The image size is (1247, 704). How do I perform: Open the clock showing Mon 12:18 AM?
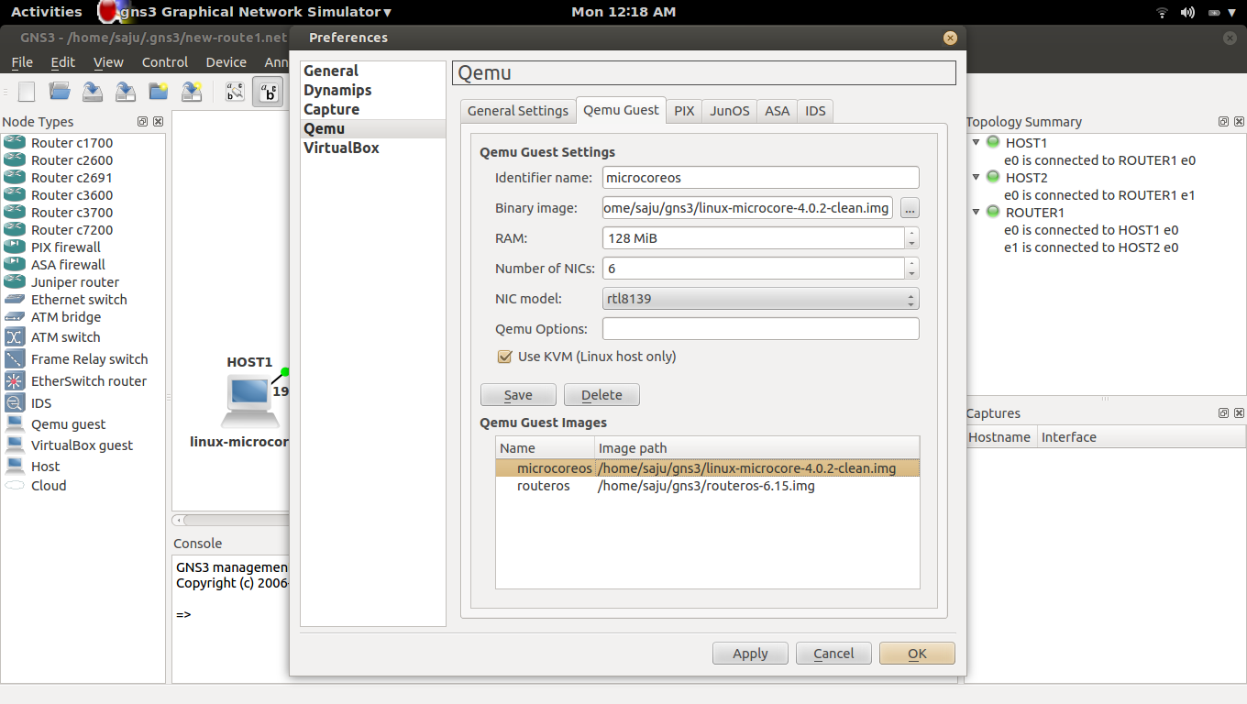623,12
